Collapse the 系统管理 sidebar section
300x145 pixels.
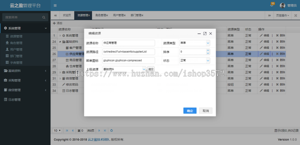25,28
